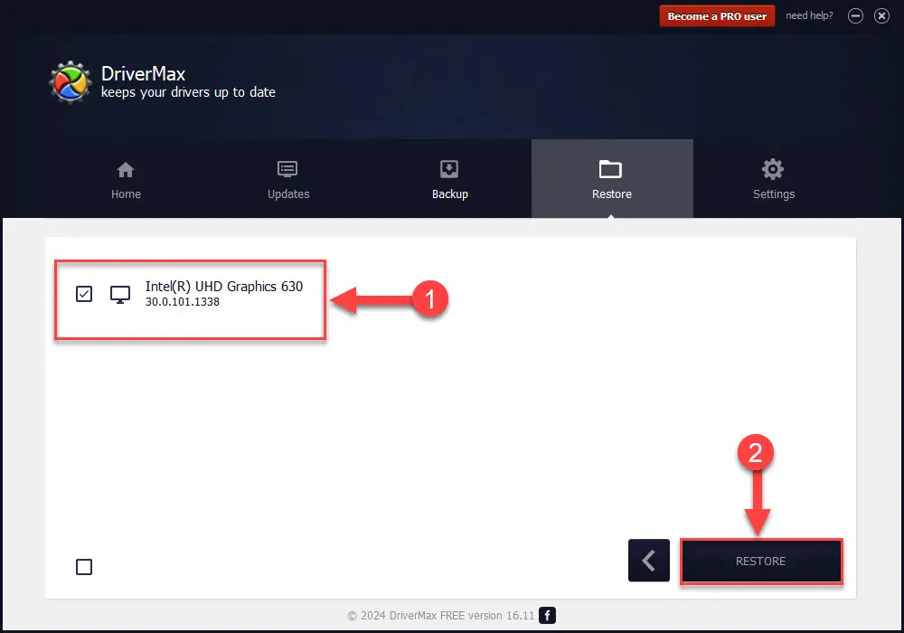Tick the select-all checkbox at bottom left
The width and height of the screenshot is (904, 633).
84,567
